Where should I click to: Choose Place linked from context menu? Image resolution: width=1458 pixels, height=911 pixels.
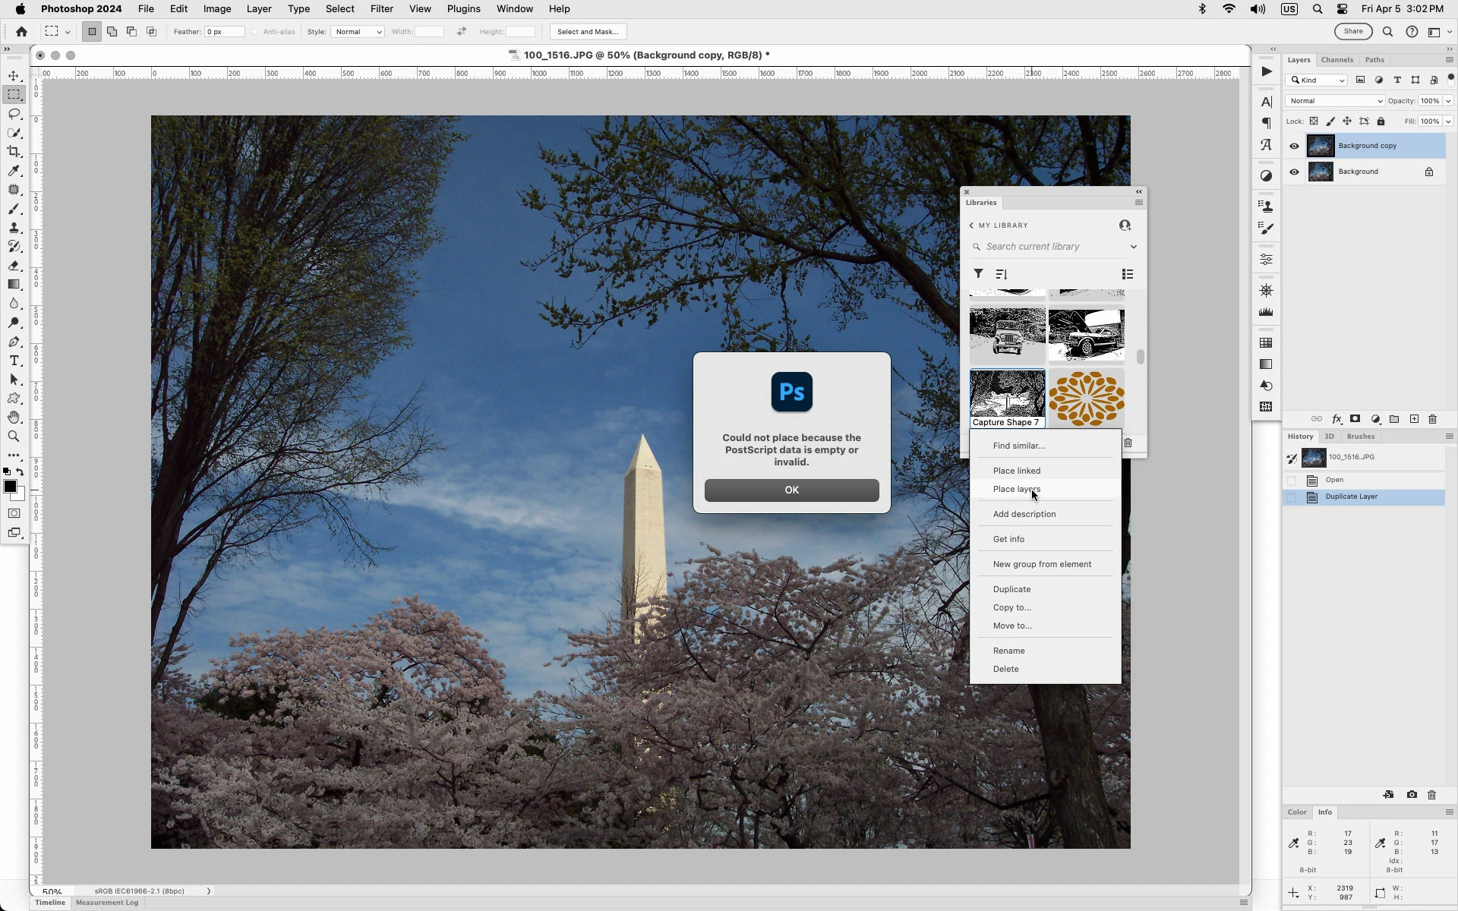click(x=1016, y=471)
